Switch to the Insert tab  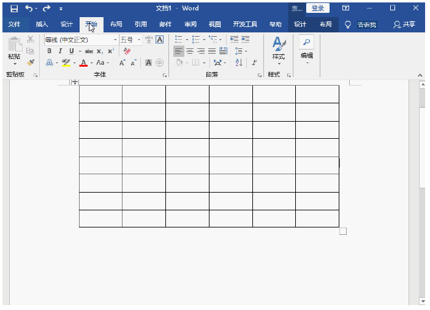click(42, 24)
